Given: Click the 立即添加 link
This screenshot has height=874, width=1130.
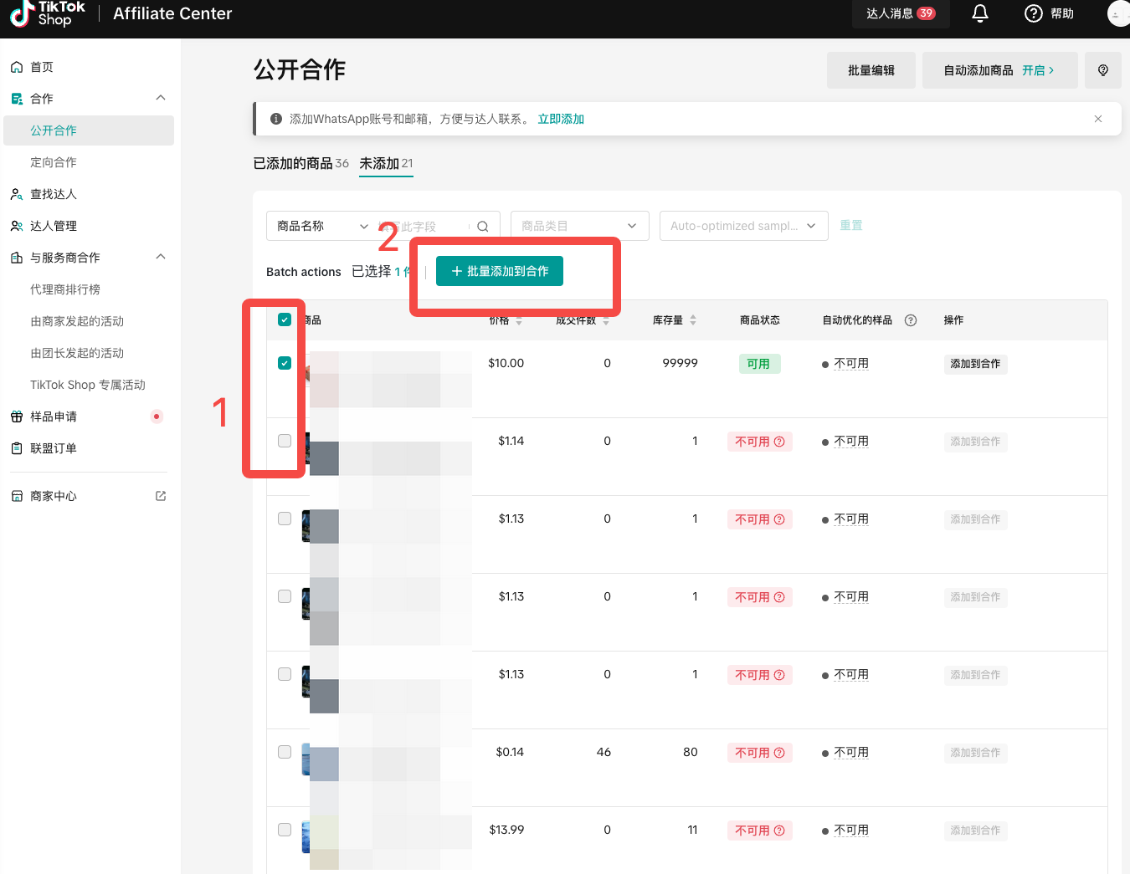Looking at the screenshot, I should click(561, 119).
